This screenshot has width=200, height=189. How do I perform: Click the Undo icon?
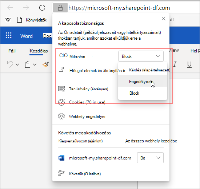[10, 64]
